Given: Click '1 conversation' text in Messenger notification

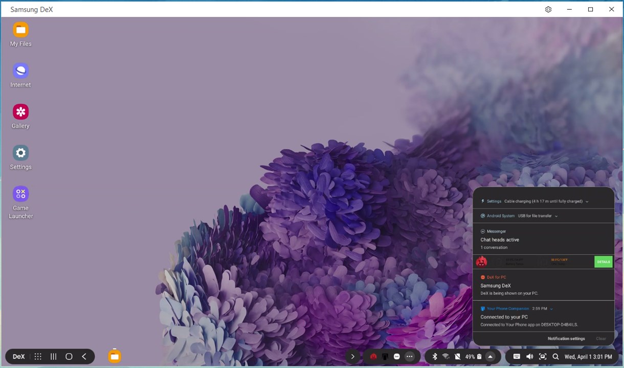Looking at the screenshot, I should [x=494, y=247].
